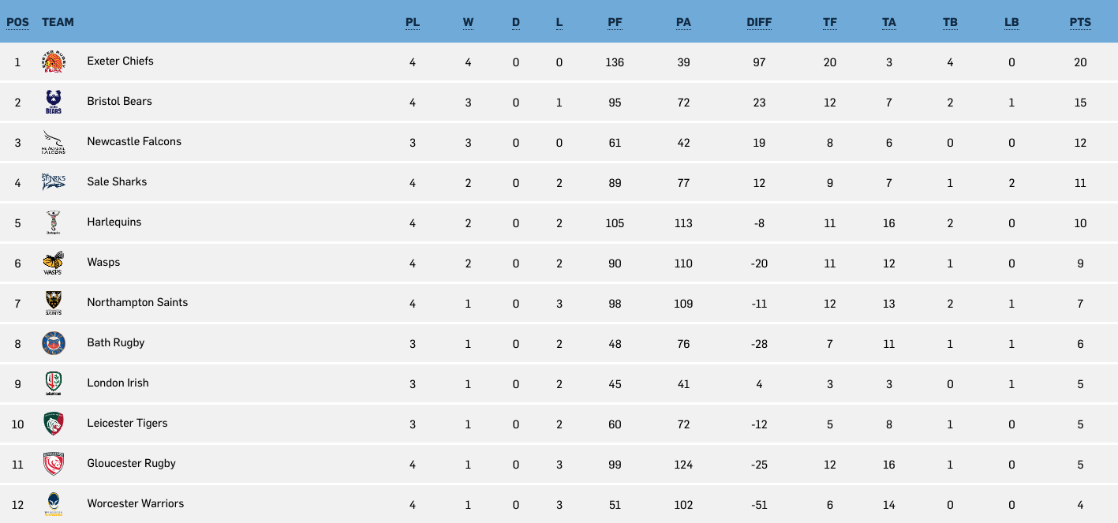Select the Sale Sharks logo
Image resolution: width=1118 pixels, height=523 pixels.
(54, 182)
